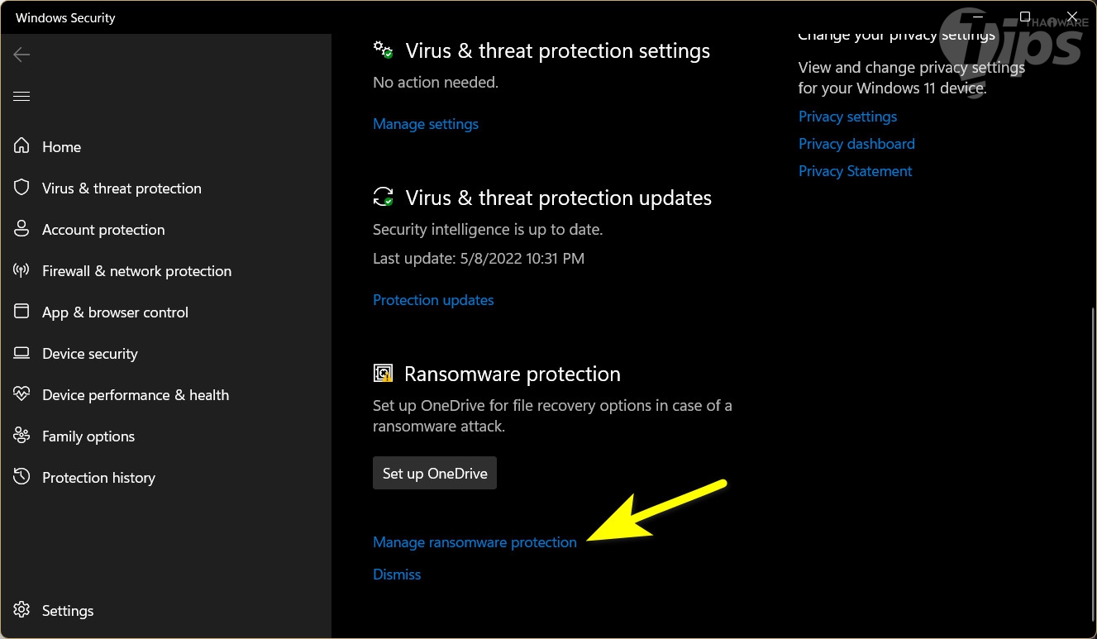The width and height of the screenshot is (1097, 639).
Task: Open Firewall & network protection icon
Action: point(21,270)
